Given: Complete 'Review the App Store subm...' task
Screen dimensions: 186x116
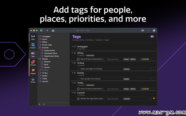Looking at the screenshot, I should 78,99.
